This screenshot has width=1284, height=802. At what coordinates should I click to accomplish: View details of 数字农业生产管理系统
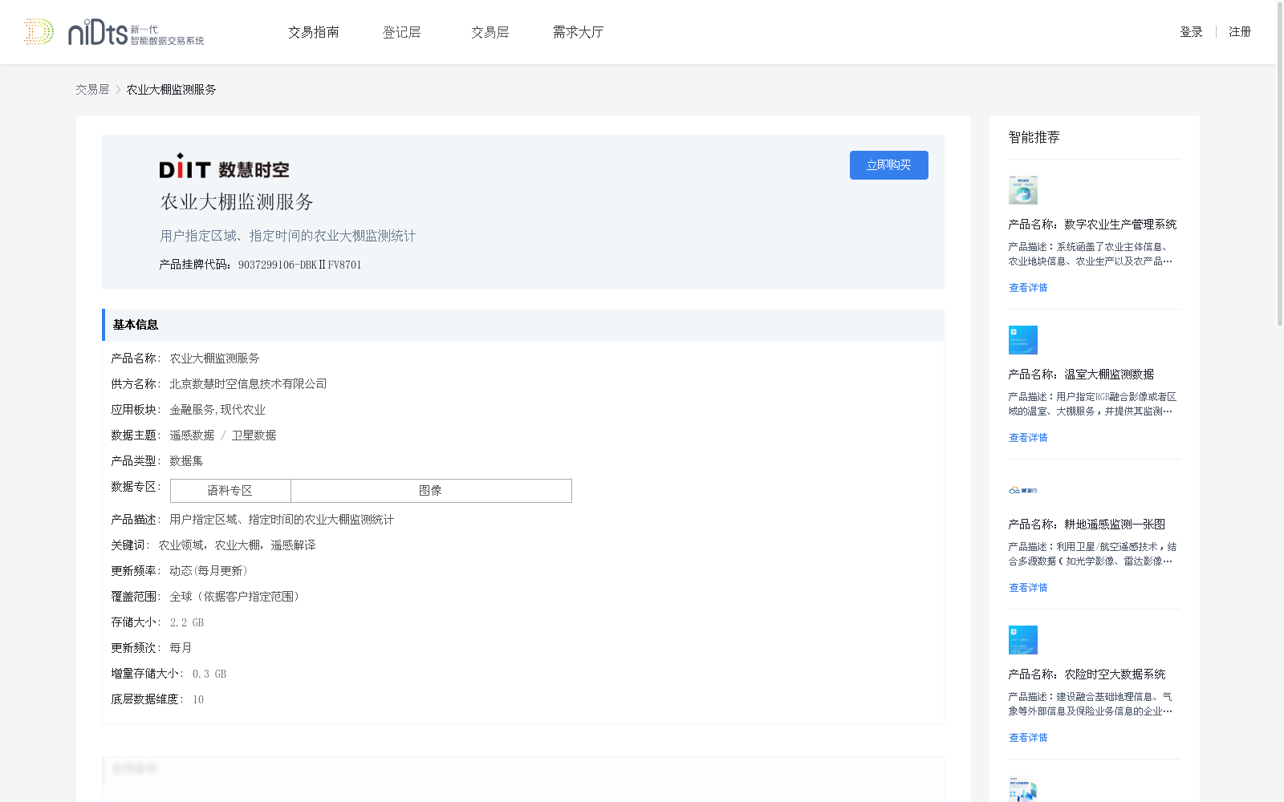point(1028,288)
